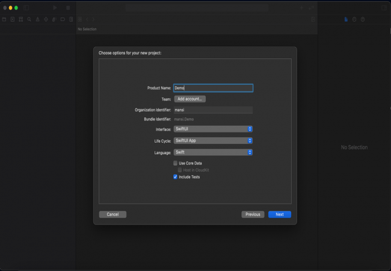Open the Issue navigator warning triangle icon
391x271 pixels.
38,19
